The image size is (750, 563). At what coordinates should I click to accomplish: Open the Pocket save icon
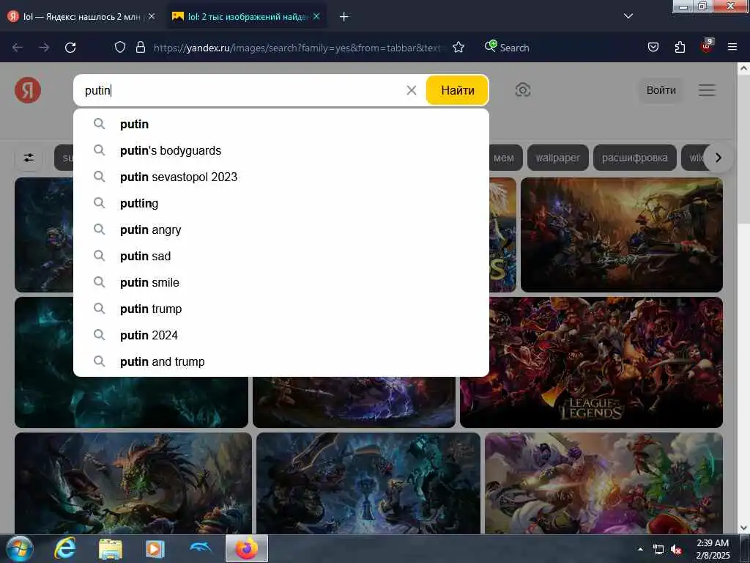tap(653, 47)
